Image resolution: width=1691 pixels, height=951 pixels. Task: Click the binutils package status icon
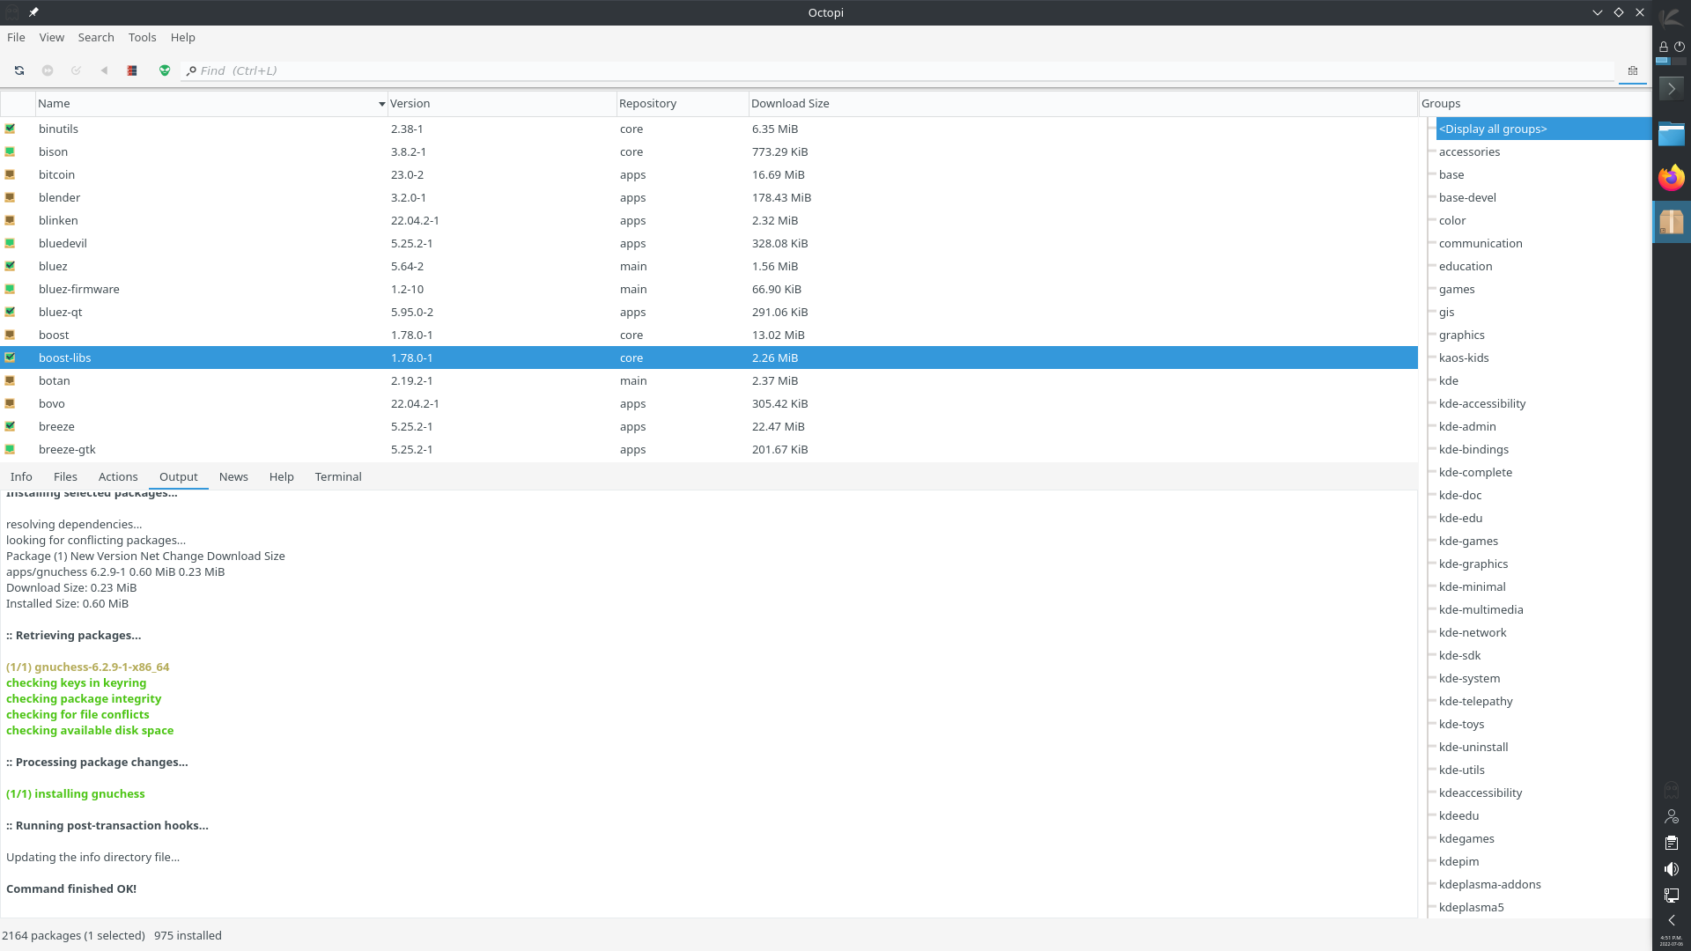coord(10,129)
